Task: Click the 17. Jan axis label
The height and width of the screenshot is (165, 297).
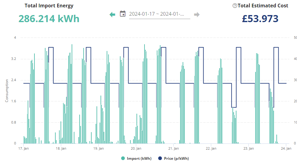Action: click(x=23, y=148)
